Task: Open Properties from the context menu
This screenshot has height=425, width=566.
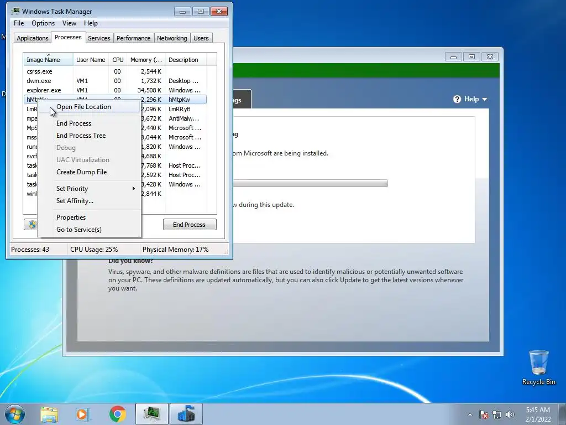Action: (x=89, y=217)
